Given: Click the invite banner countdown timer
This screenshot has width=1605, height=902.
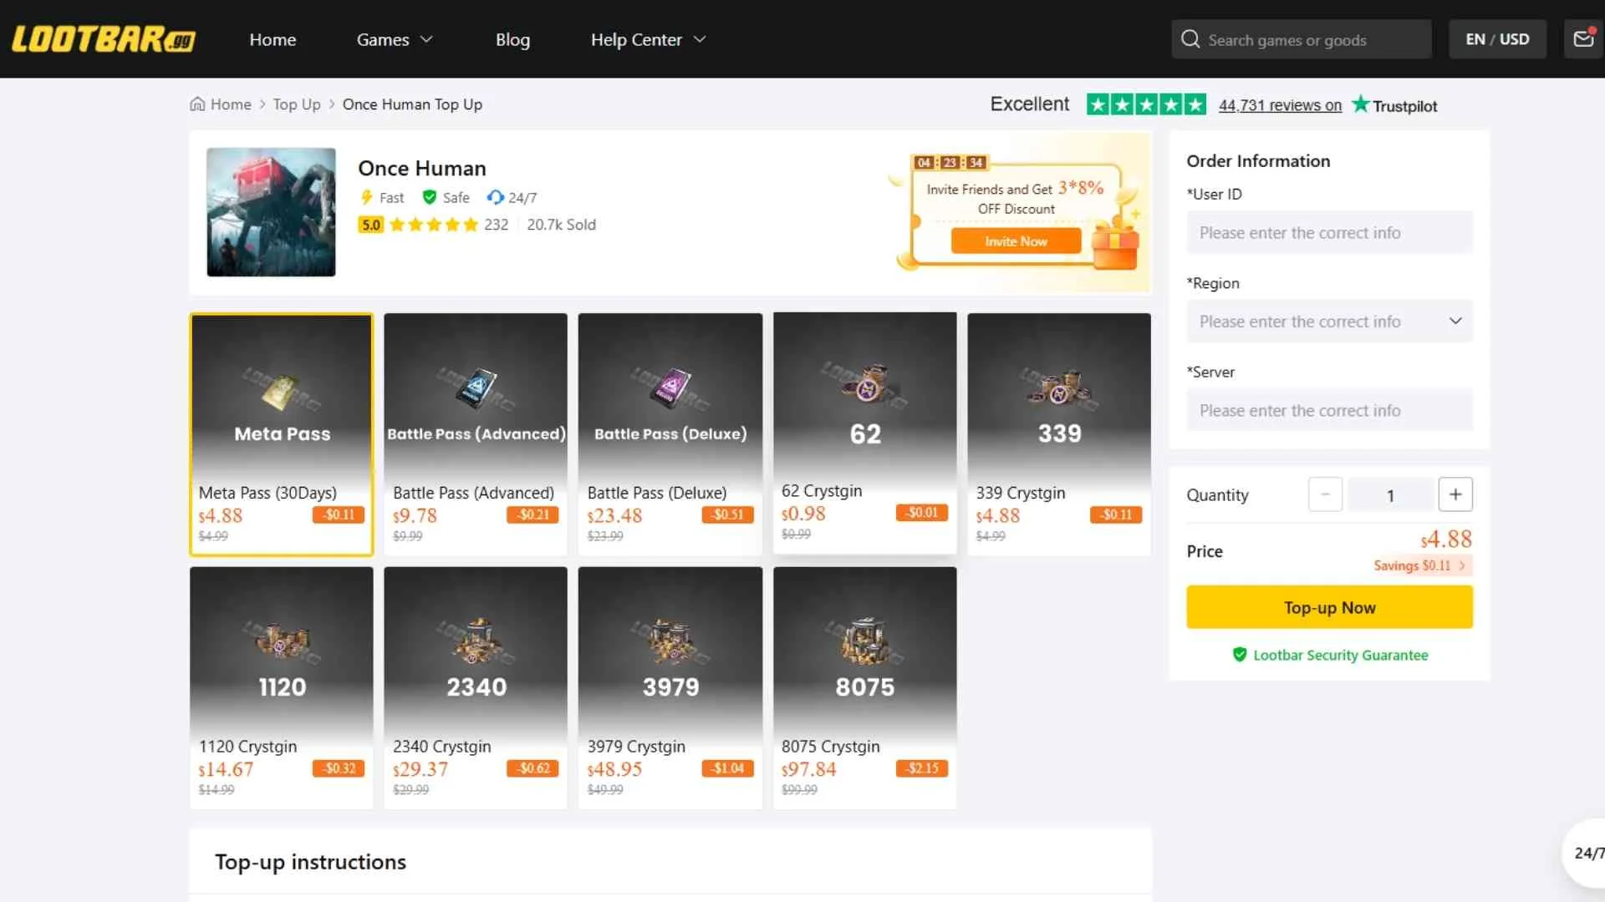Looking at the screenshot, I should click(950, 162).
